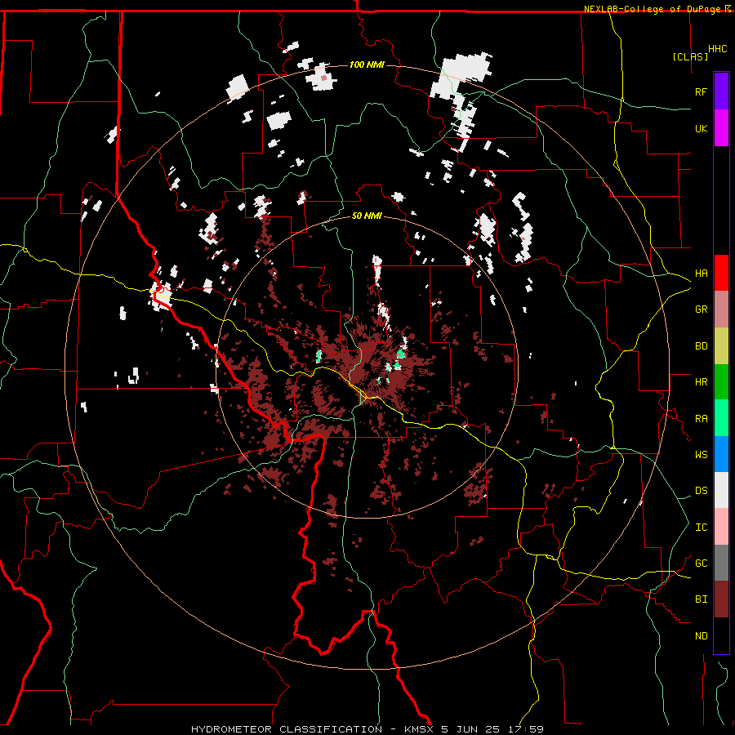Click the DS legend label
This screenshot has width=735, height=735.
coord(701,491)
